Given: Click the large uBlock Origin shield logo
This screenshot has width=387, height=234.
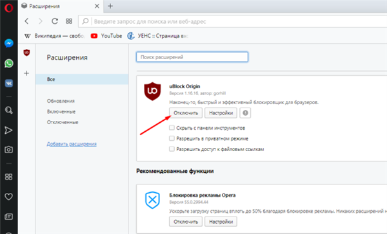Looking at the screenshot, I should (x=152, y=91).
